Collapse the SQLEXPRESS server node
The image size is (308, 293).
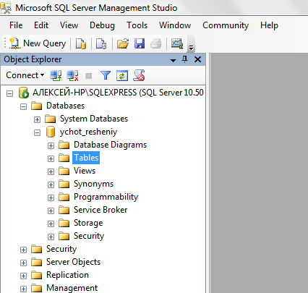(x=9, y=93)
